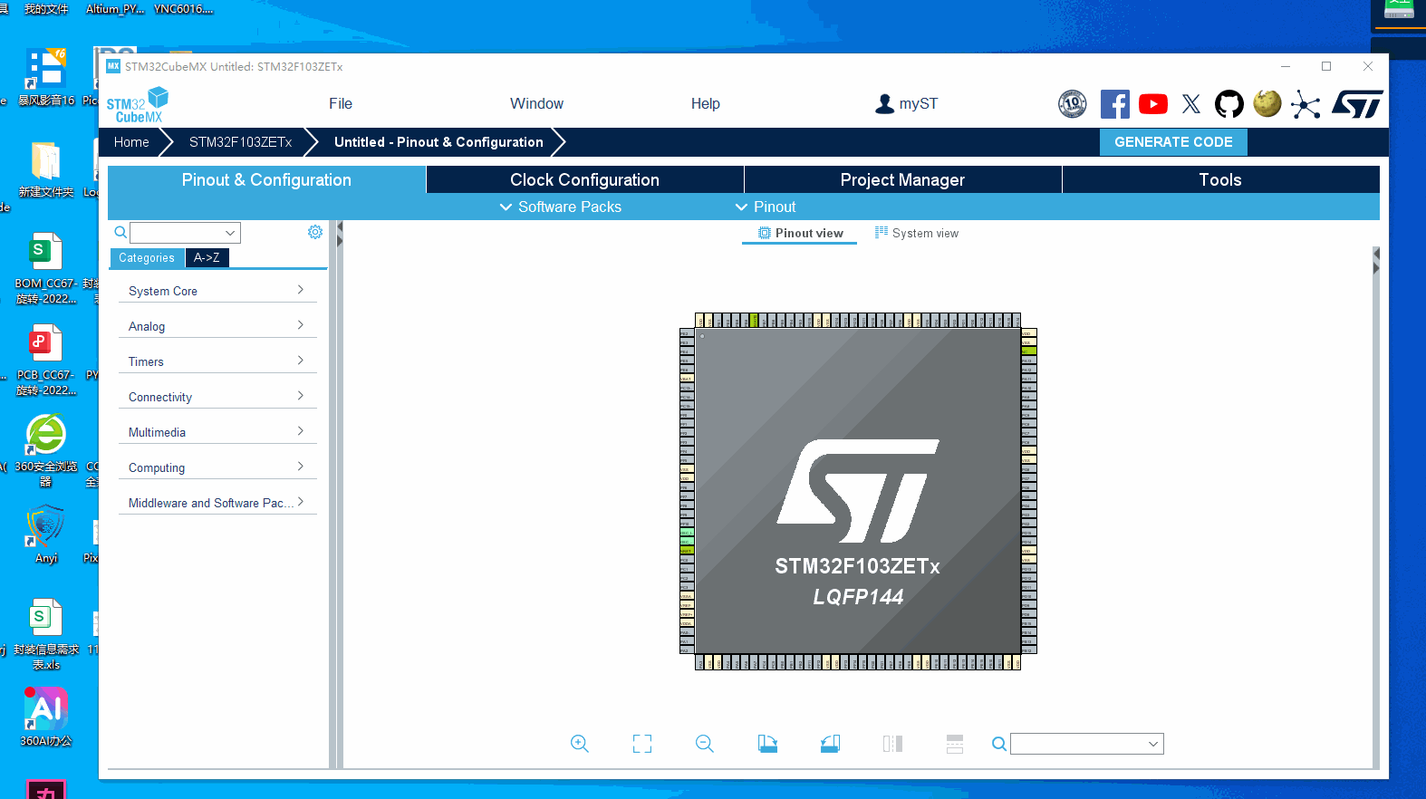Open the 360AI办公 desktop icon
The image size is (1426, 799).
click(x=45, y=717)
